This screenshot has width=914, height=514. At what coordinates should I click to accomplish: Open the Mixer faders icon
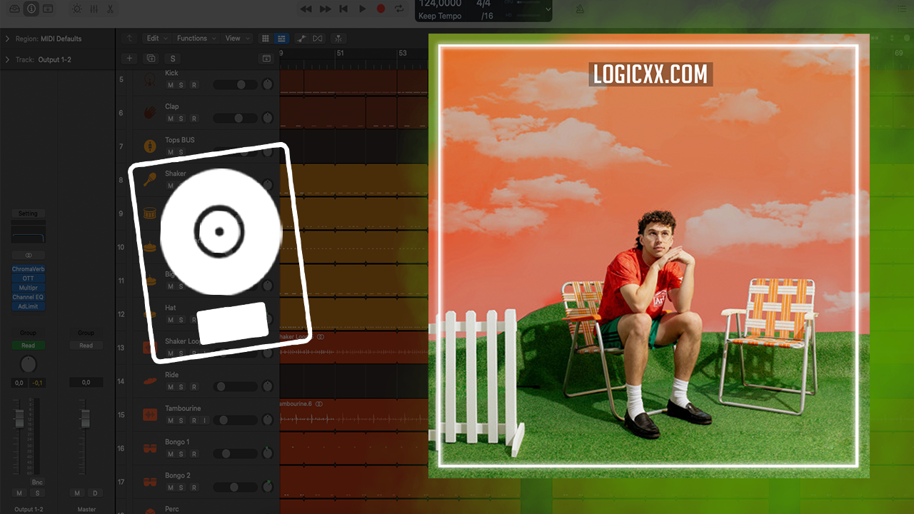coord(94,9)
